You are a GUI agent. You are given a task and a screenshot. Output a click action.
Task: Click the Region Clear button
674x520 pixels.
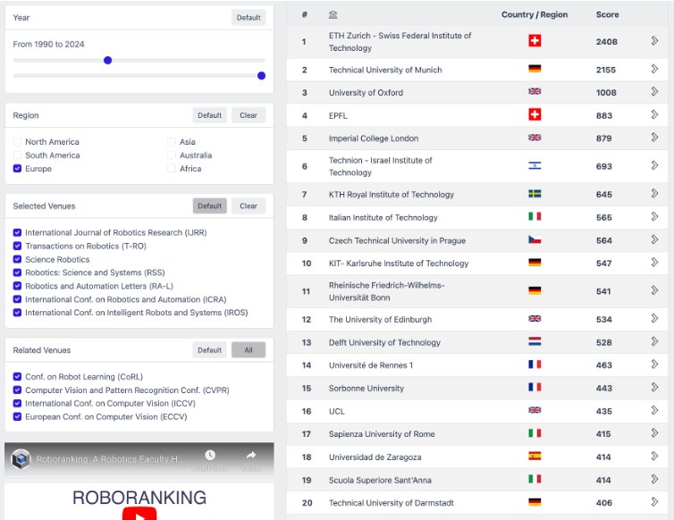(x=249, y=115)
